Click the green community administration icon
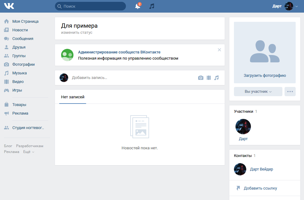 pyautogui.click(x=67, y=55)
